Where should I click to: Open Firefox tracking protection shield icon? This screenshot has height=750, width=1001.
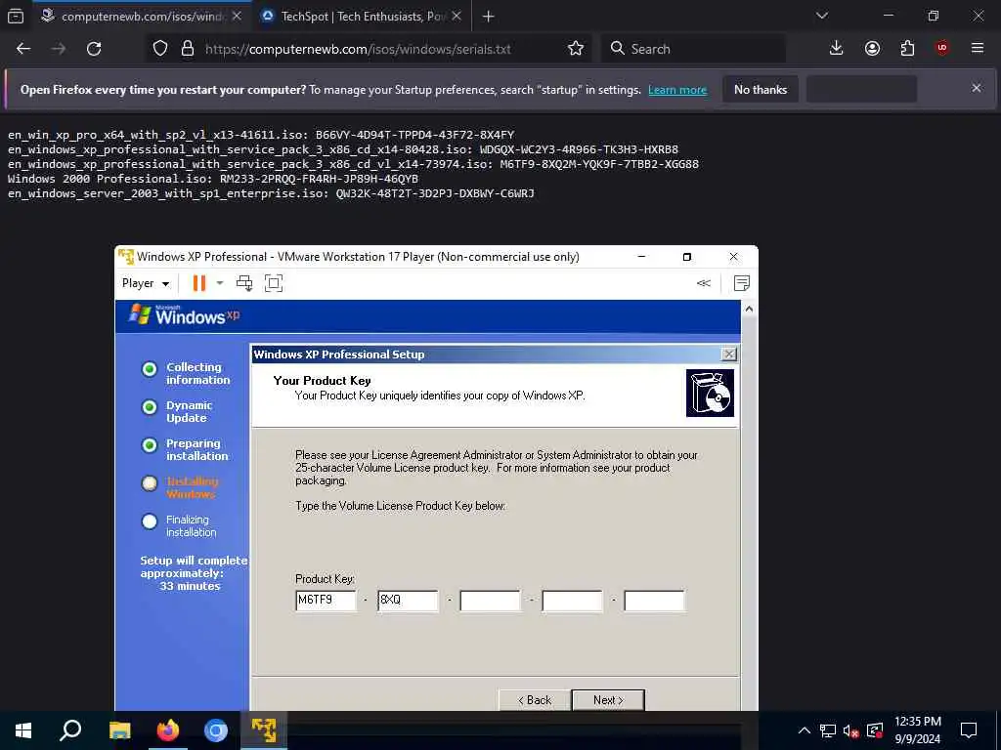160,49
